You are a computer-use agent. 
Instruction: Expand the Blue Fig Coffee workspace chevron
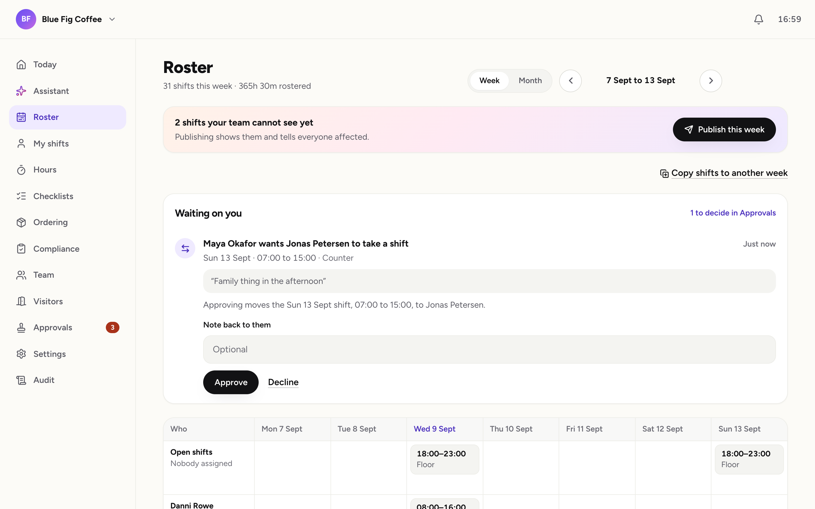click(112, 19)
